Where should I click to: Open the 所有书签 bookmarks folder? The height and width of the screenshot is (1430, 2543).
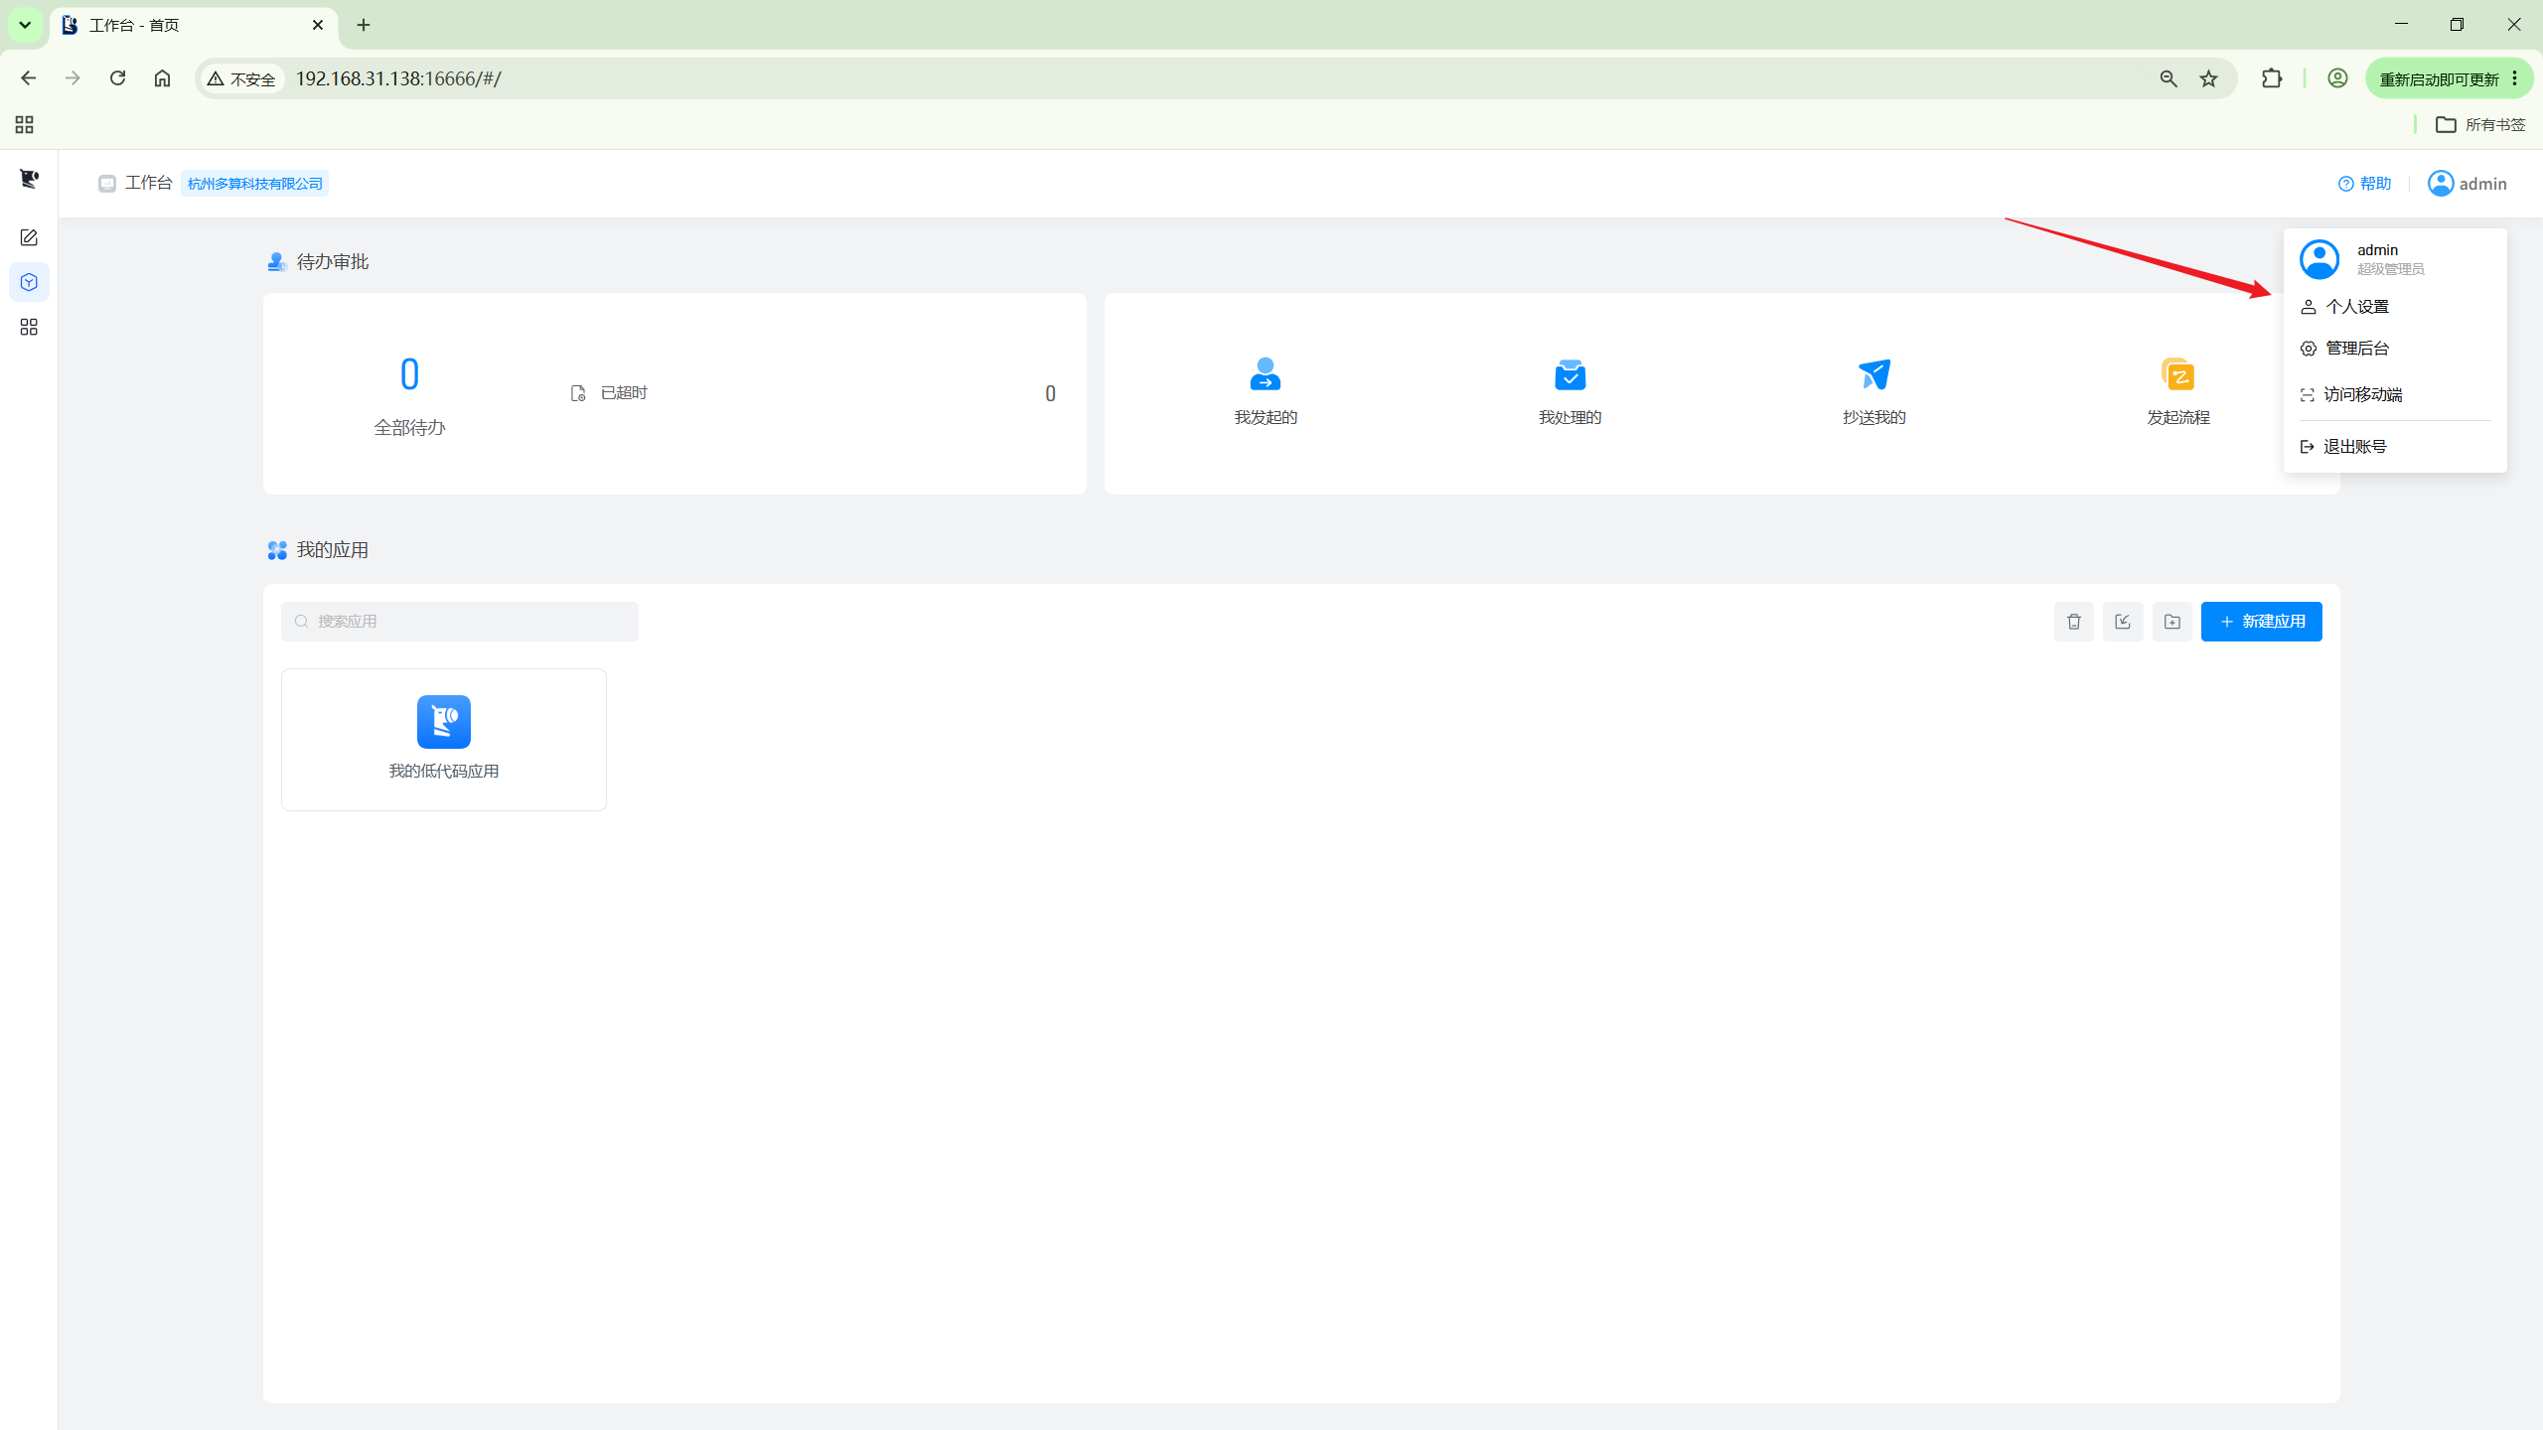(x=2480, y=124)
